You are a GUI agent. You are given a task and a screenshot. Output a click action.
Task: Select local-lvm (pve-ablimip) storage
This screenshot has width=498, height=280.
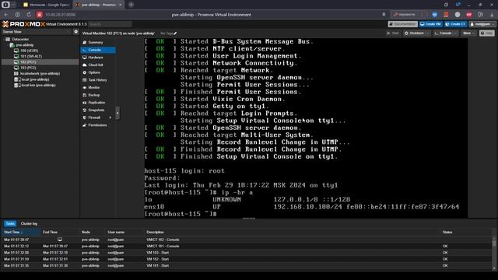pyautogui.click(x=37, y=85)
